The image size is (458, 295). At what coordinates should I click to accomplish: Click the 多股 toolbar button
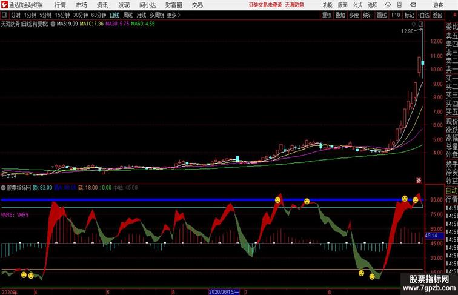(x=354, y=15)
